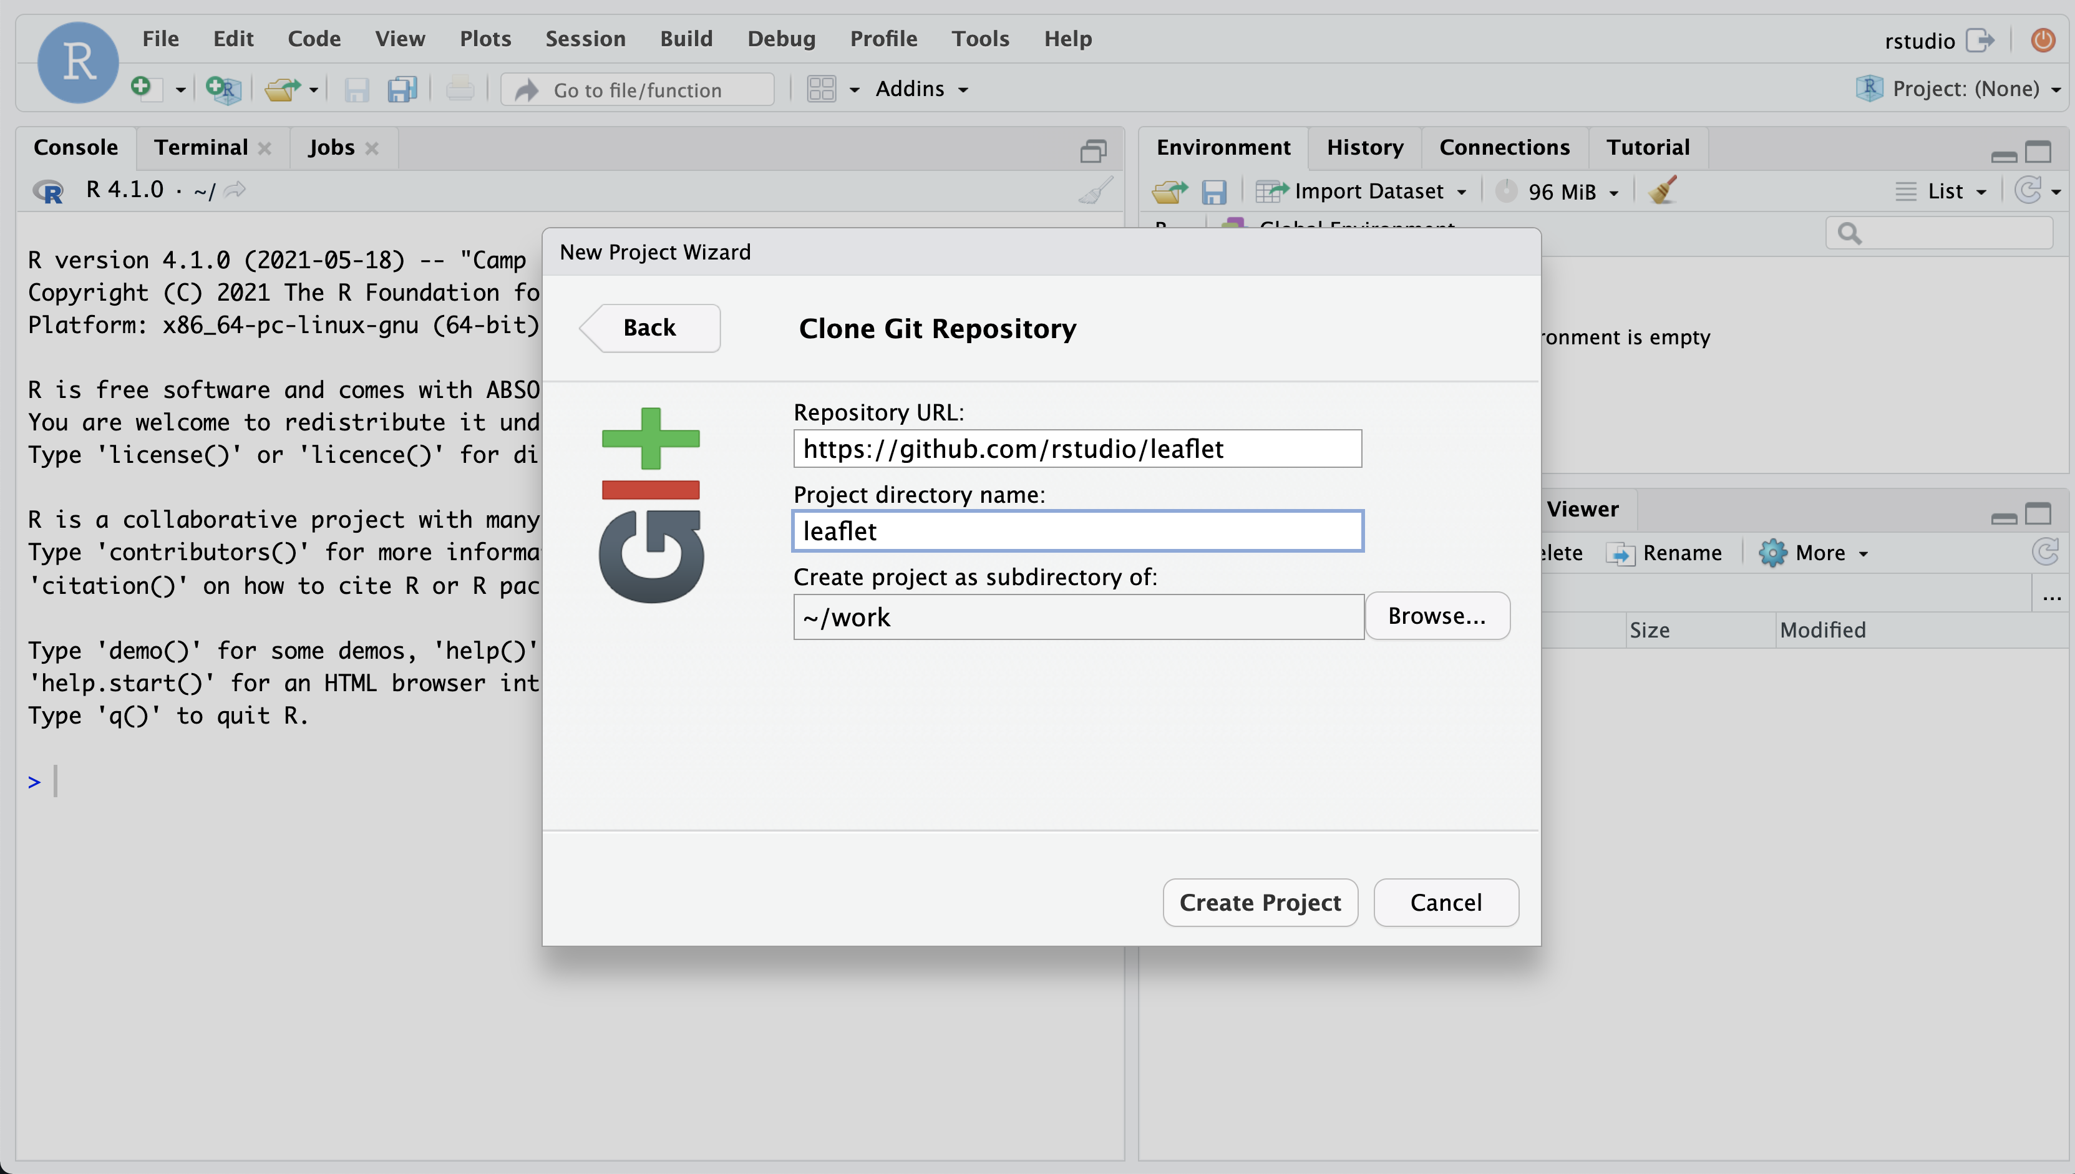
Task: Click the Back button in wizard
Action: [x=649, y=328]
